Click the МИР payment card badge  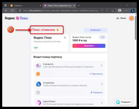tap(36, 48)
